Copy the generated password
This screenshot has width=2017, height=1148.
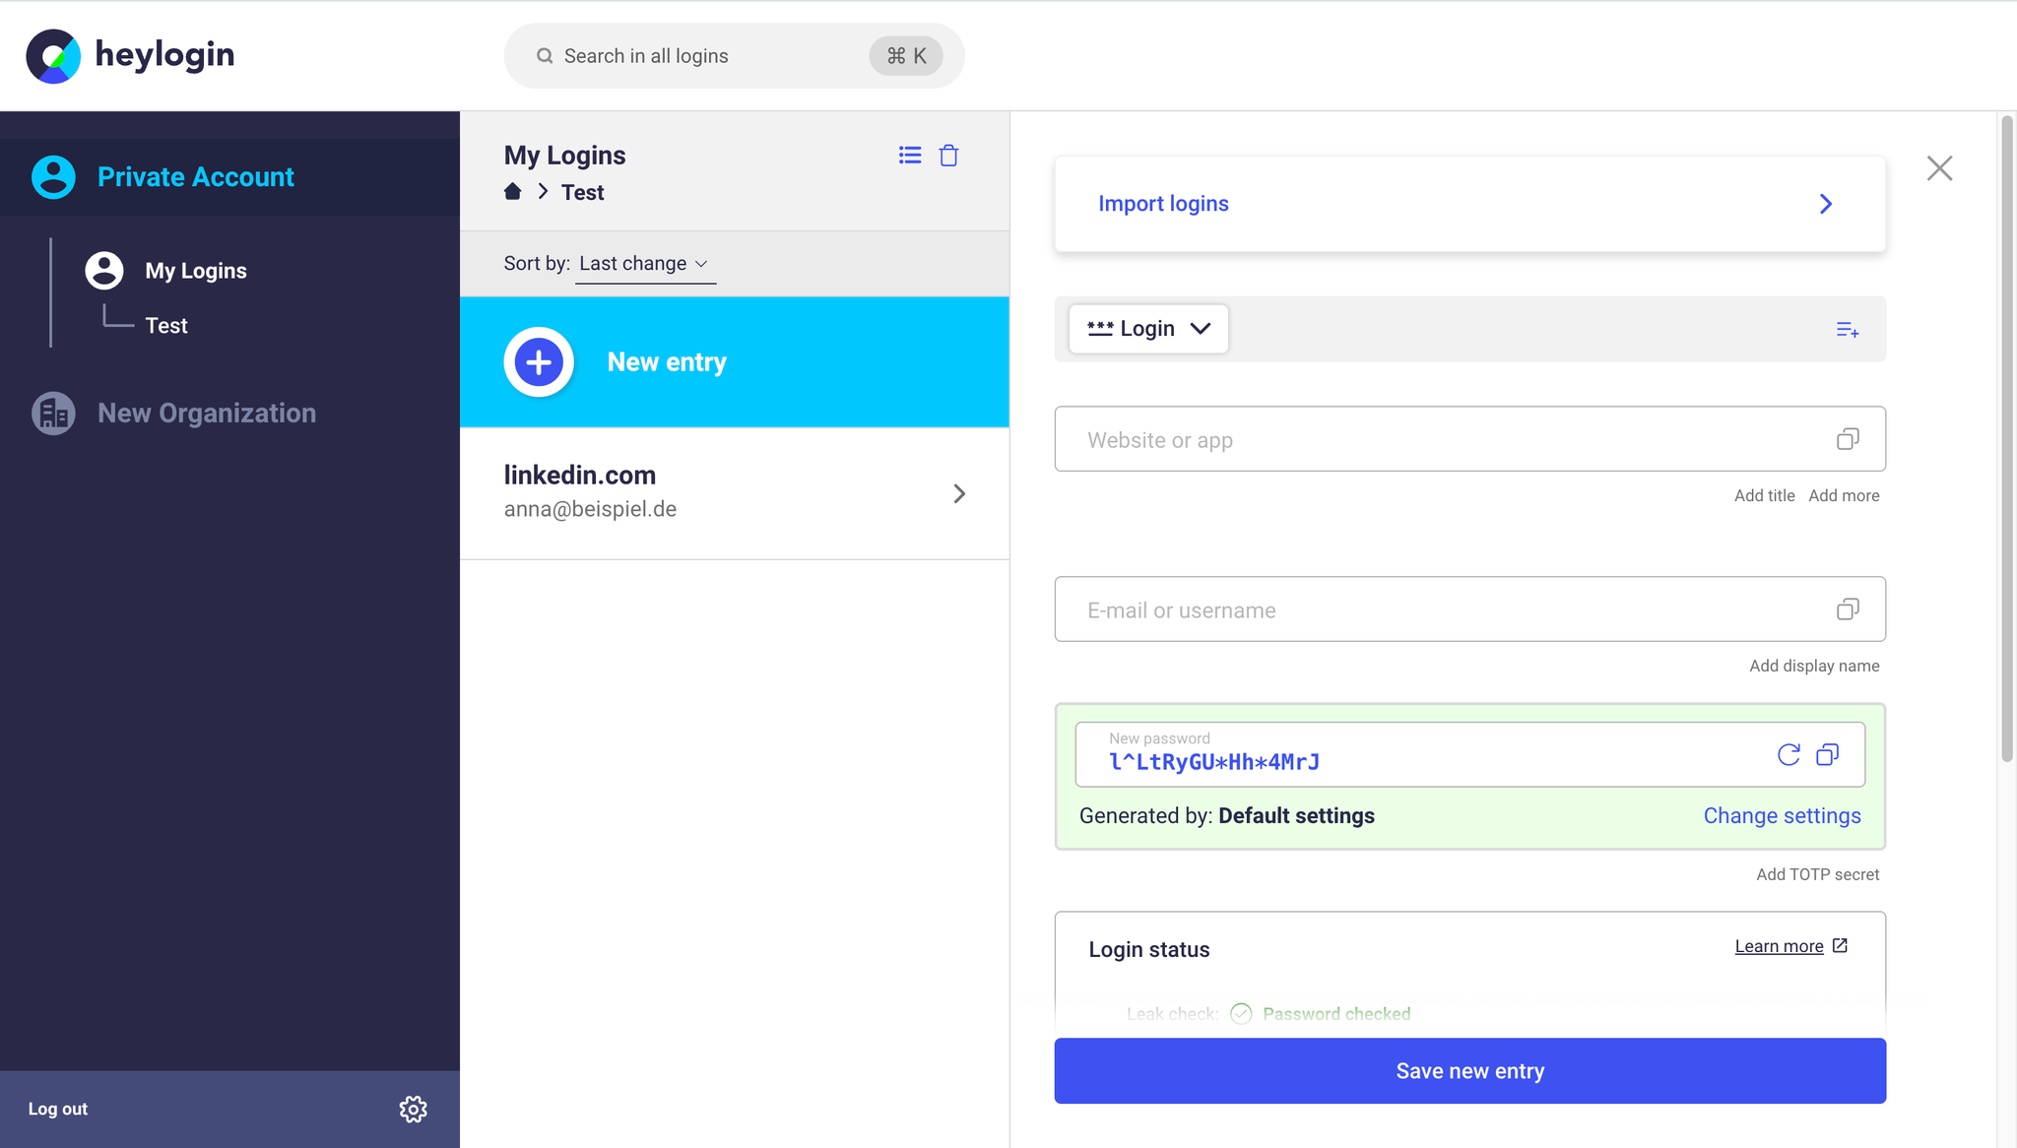coord(1827,755)
